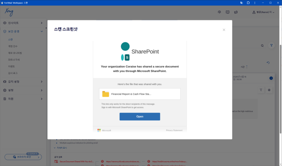The image size is (282, 166).
Task: Click the SharePoint logo in the screenshot
Action: [140, 51]
